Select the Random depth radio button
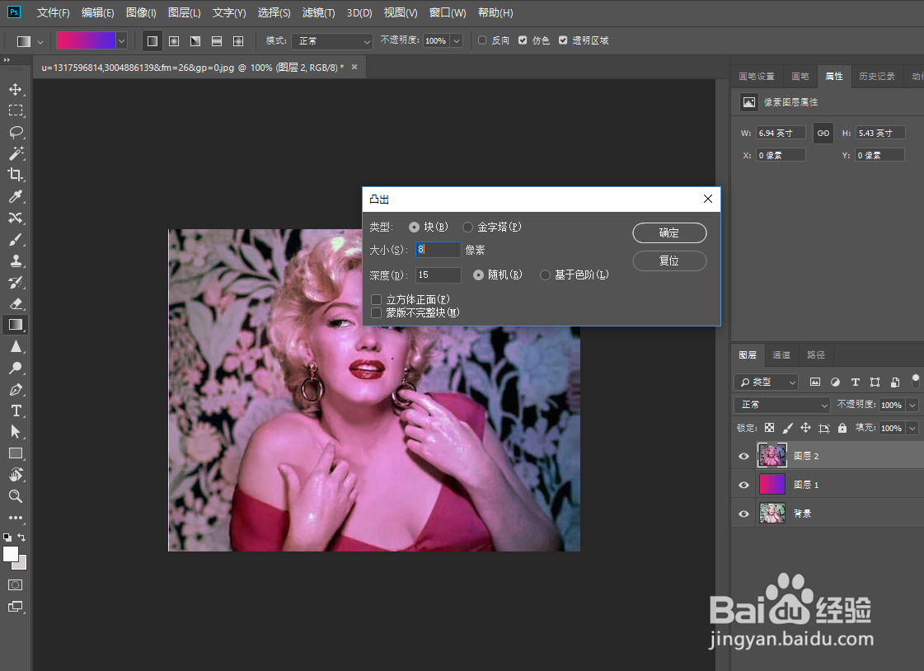The height and width of the screenshot is (671, 924). point(479,275)
